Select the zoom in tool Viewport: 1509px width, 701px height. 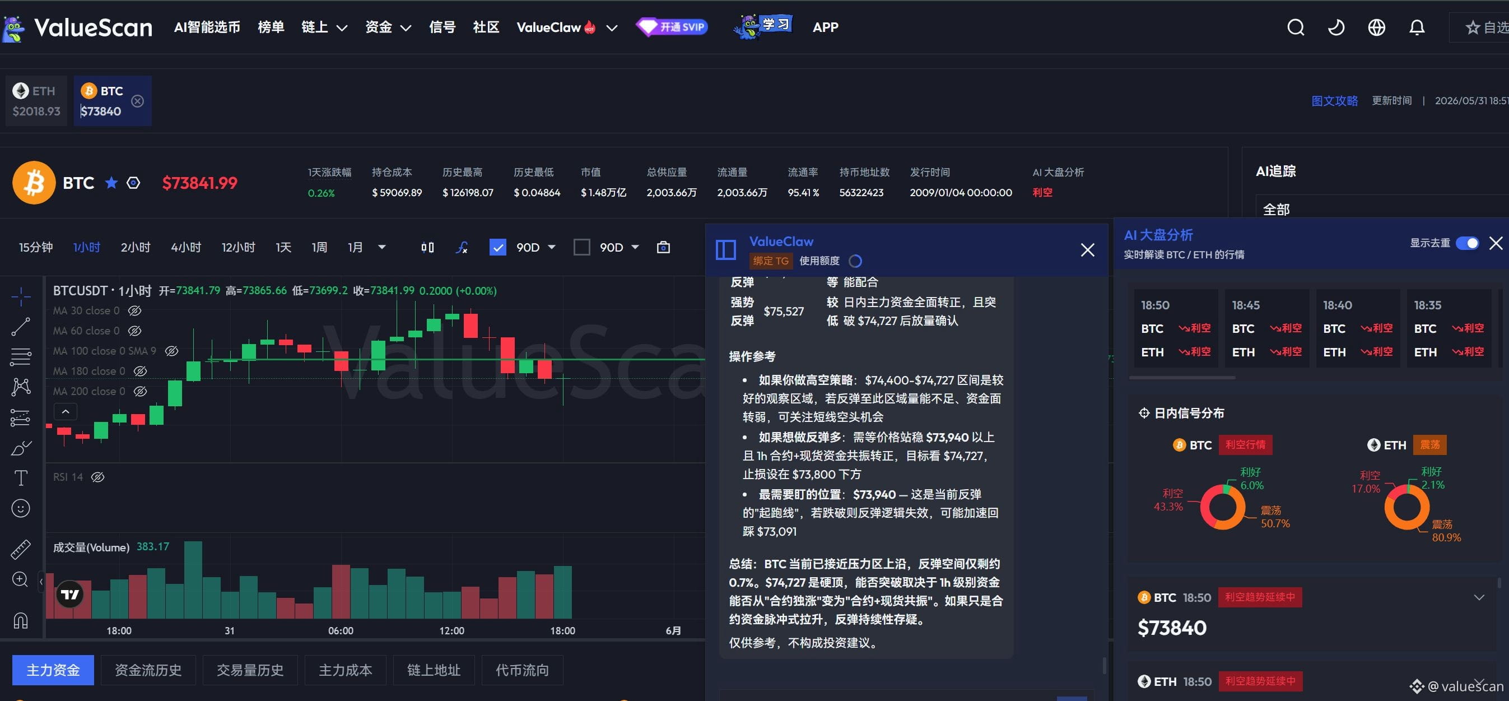[x=21, y=579]
